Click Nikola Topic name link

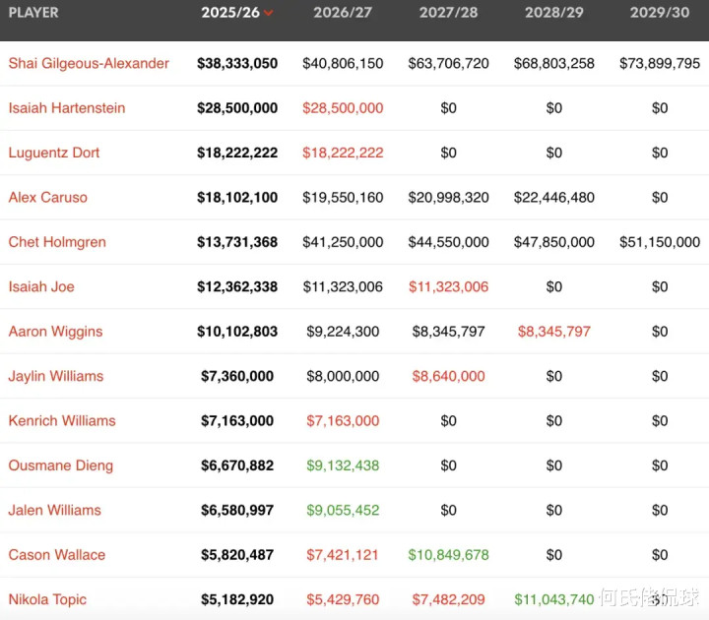[47, 599]
